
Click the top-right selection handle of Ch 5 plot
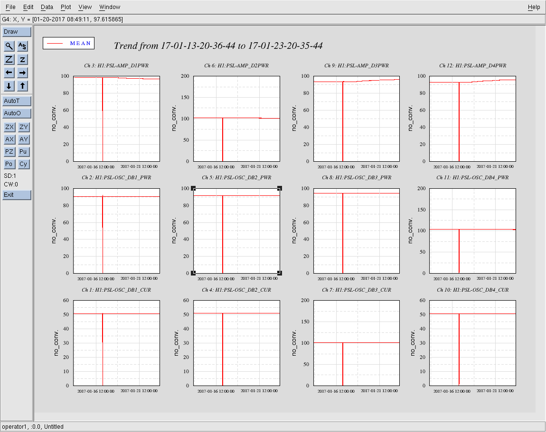280,189
